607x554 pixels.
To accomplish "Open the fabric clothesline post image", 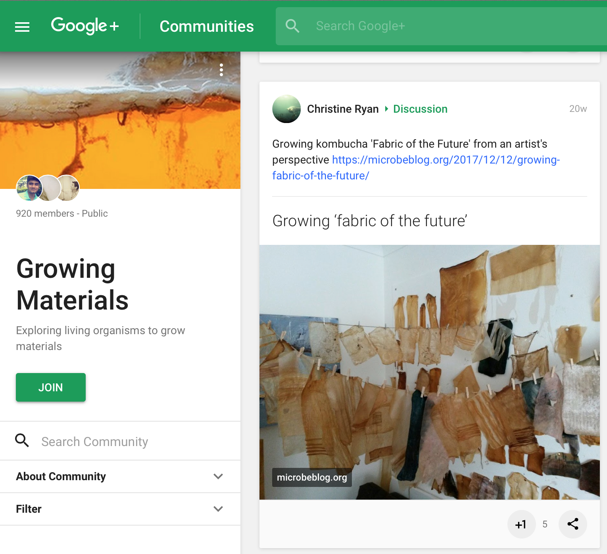I will [429, 372].
